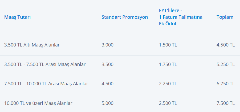Screen dimensions: 240x112
Task: Select the 6.750 TL total cell
Action: point(226,84)
